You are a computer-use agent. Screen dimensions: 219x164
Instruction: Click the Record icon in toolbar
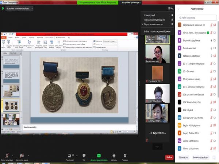pyautogui.click(x=114, y=155)
